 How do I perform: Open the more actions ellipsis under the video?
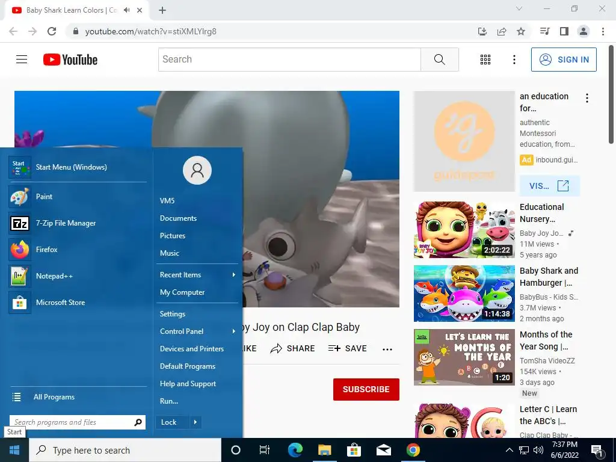pos(387,350)
